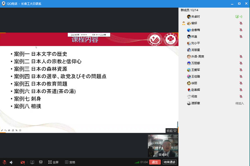Click the pen annotation tool on the slide
250x166 pixels.
[2, 130]
